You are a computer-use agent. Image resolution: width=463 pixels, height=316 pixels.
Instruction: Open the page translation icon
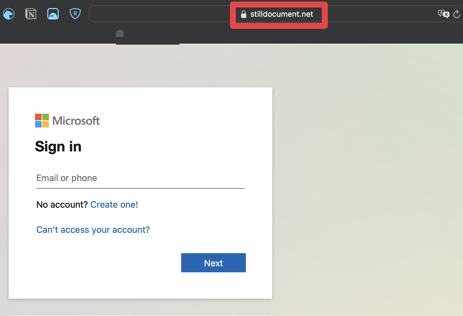click(x=443, y=14)
